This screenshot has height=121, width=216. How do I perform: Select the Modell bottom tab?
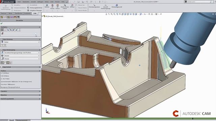point(11,120)
